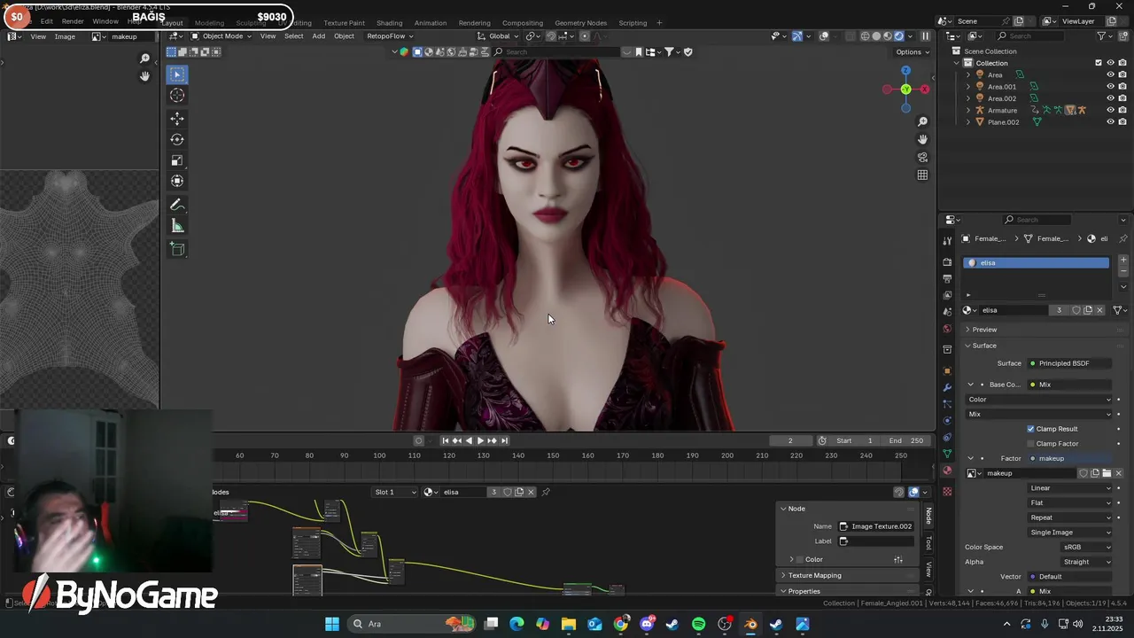Open the Material properties tab

point(947,471)
